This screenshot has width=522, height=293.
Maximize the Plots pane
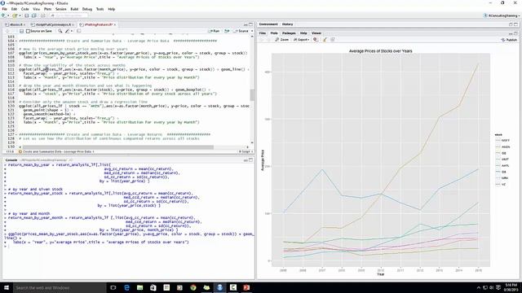pyautogui.click(x=515, y=33)
